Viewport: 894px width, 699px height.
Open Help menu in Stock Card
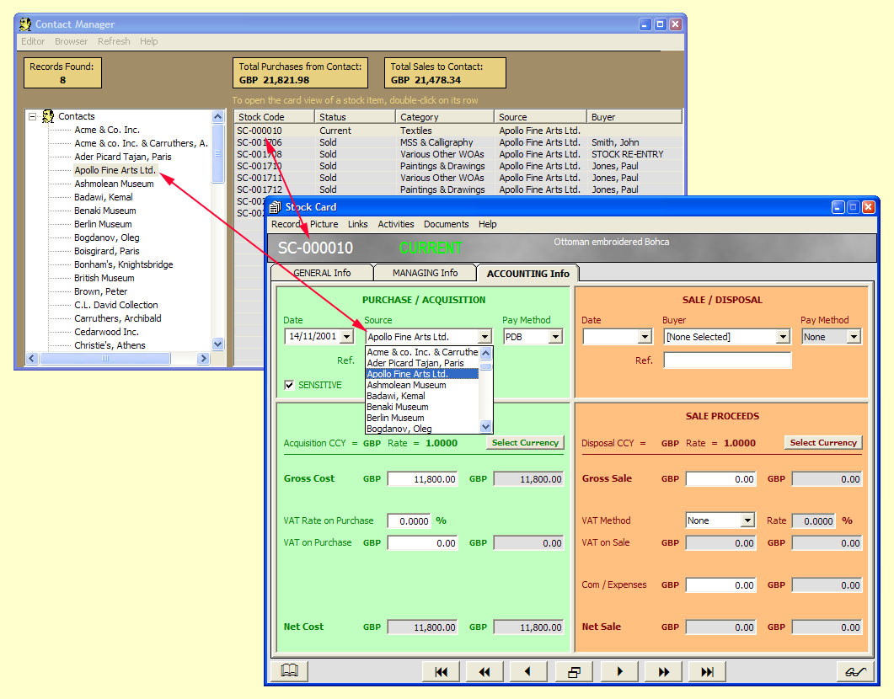(488, 224)
